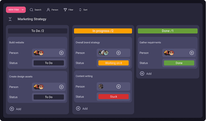Open the Create design assets card title

point(21,77)
